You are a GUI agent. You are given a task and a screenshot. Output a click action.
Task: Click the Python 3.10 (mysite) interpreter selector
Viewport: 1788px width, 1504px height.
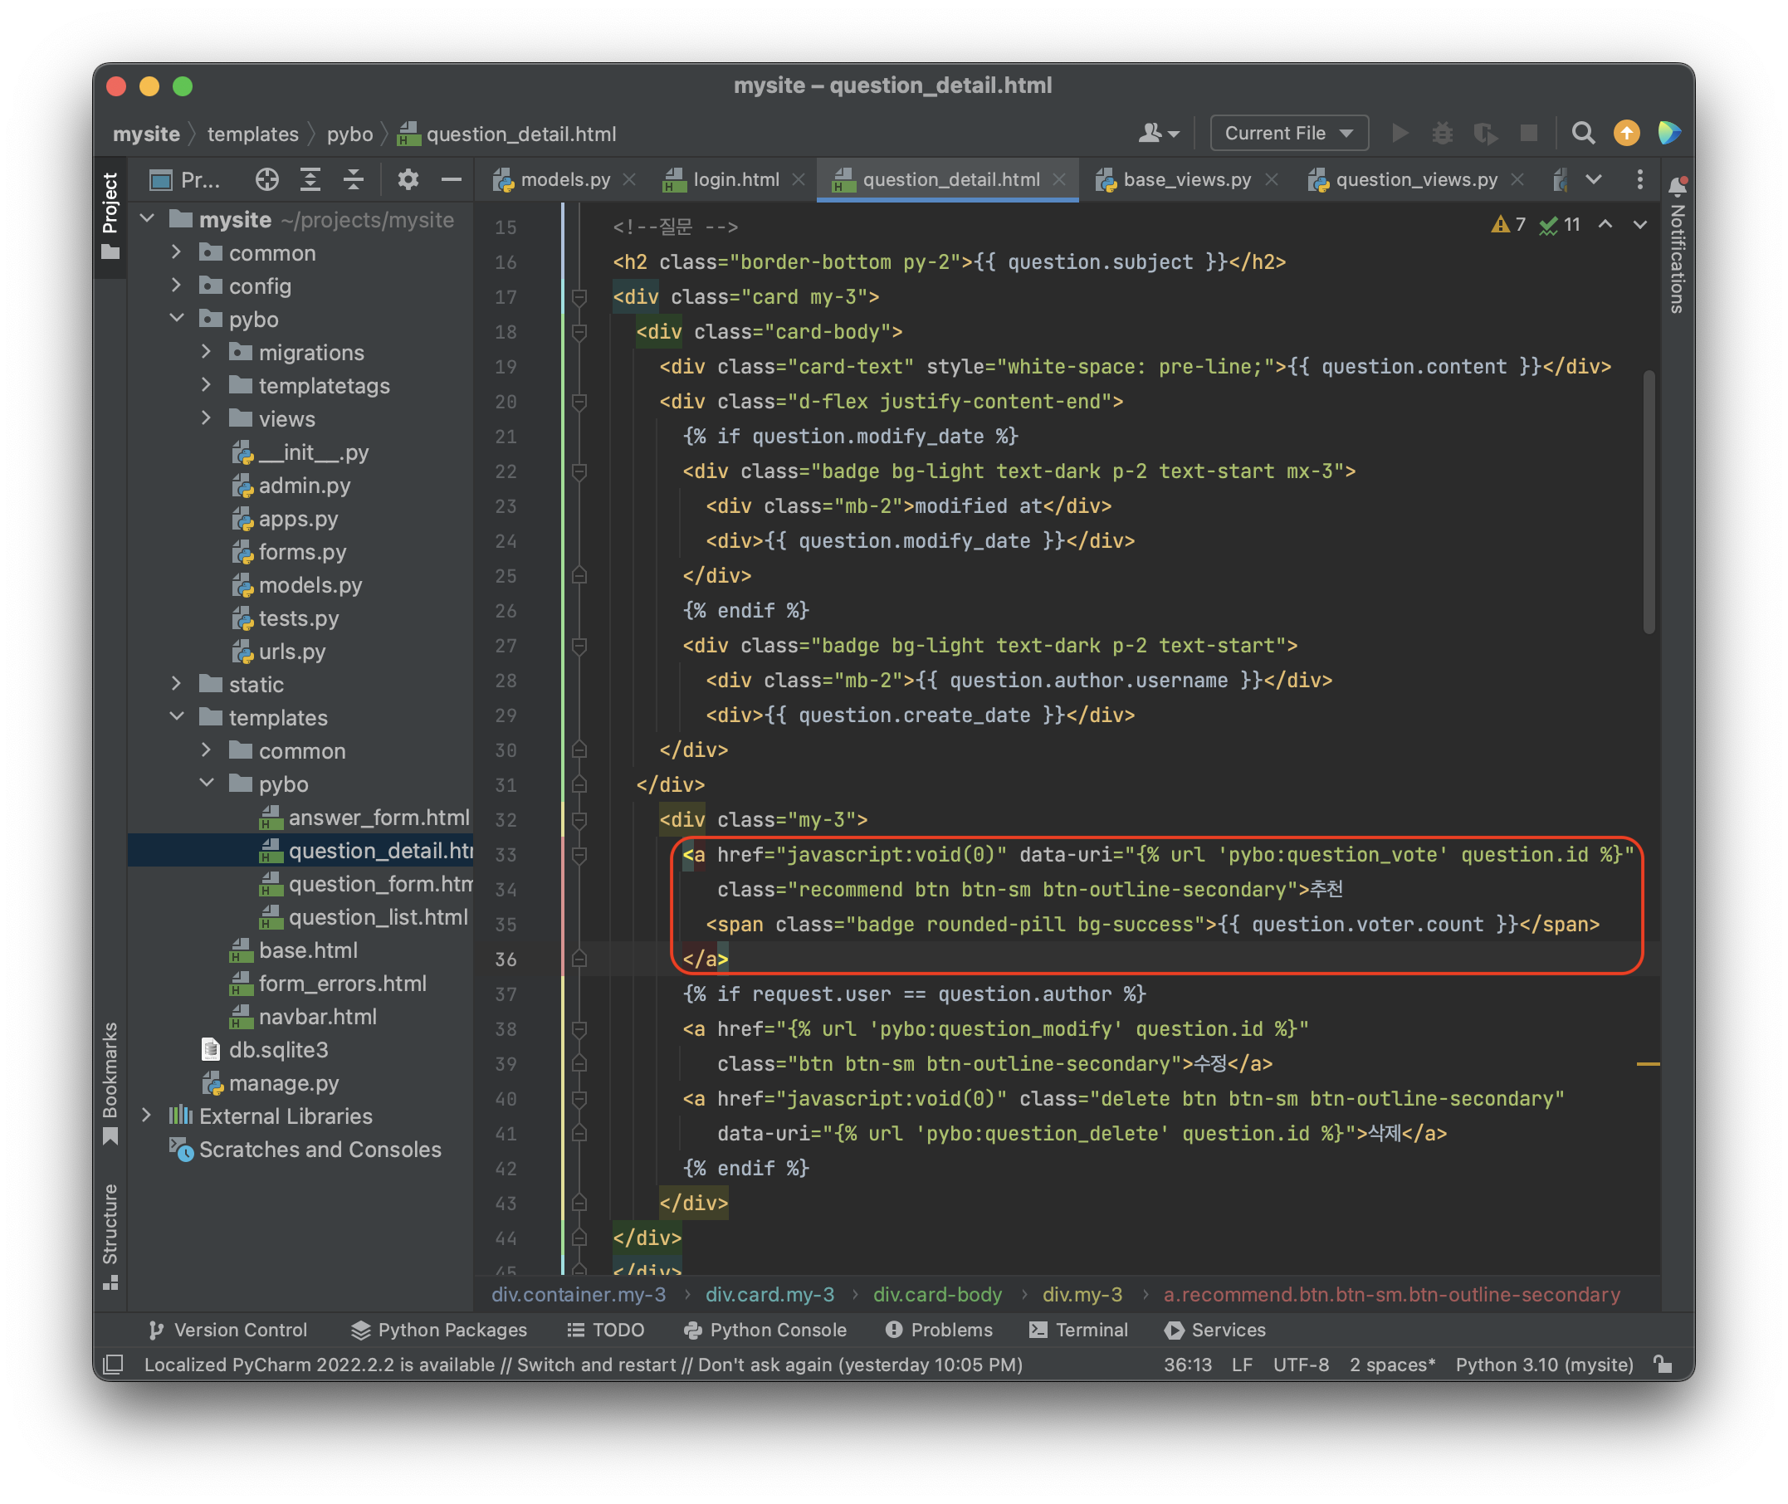tap(1543, 1365)
